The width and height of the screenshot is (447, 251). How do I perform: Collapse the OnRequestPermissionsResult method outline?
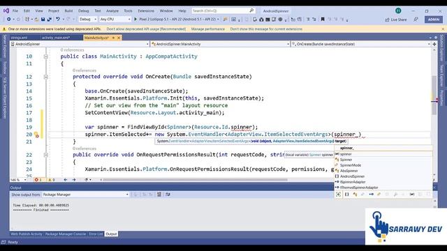point(45,155)
